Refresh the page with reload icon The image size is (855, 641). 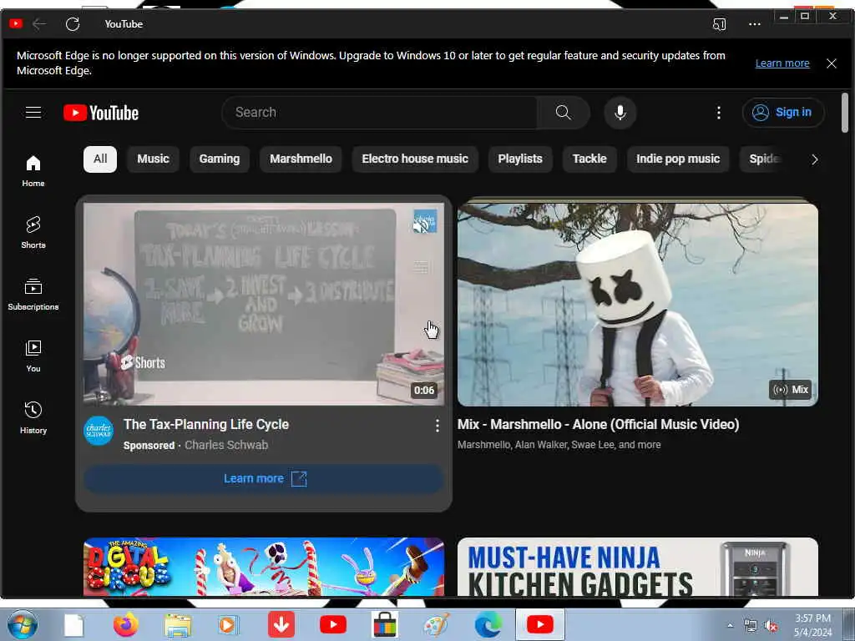(x=73, y=24)
